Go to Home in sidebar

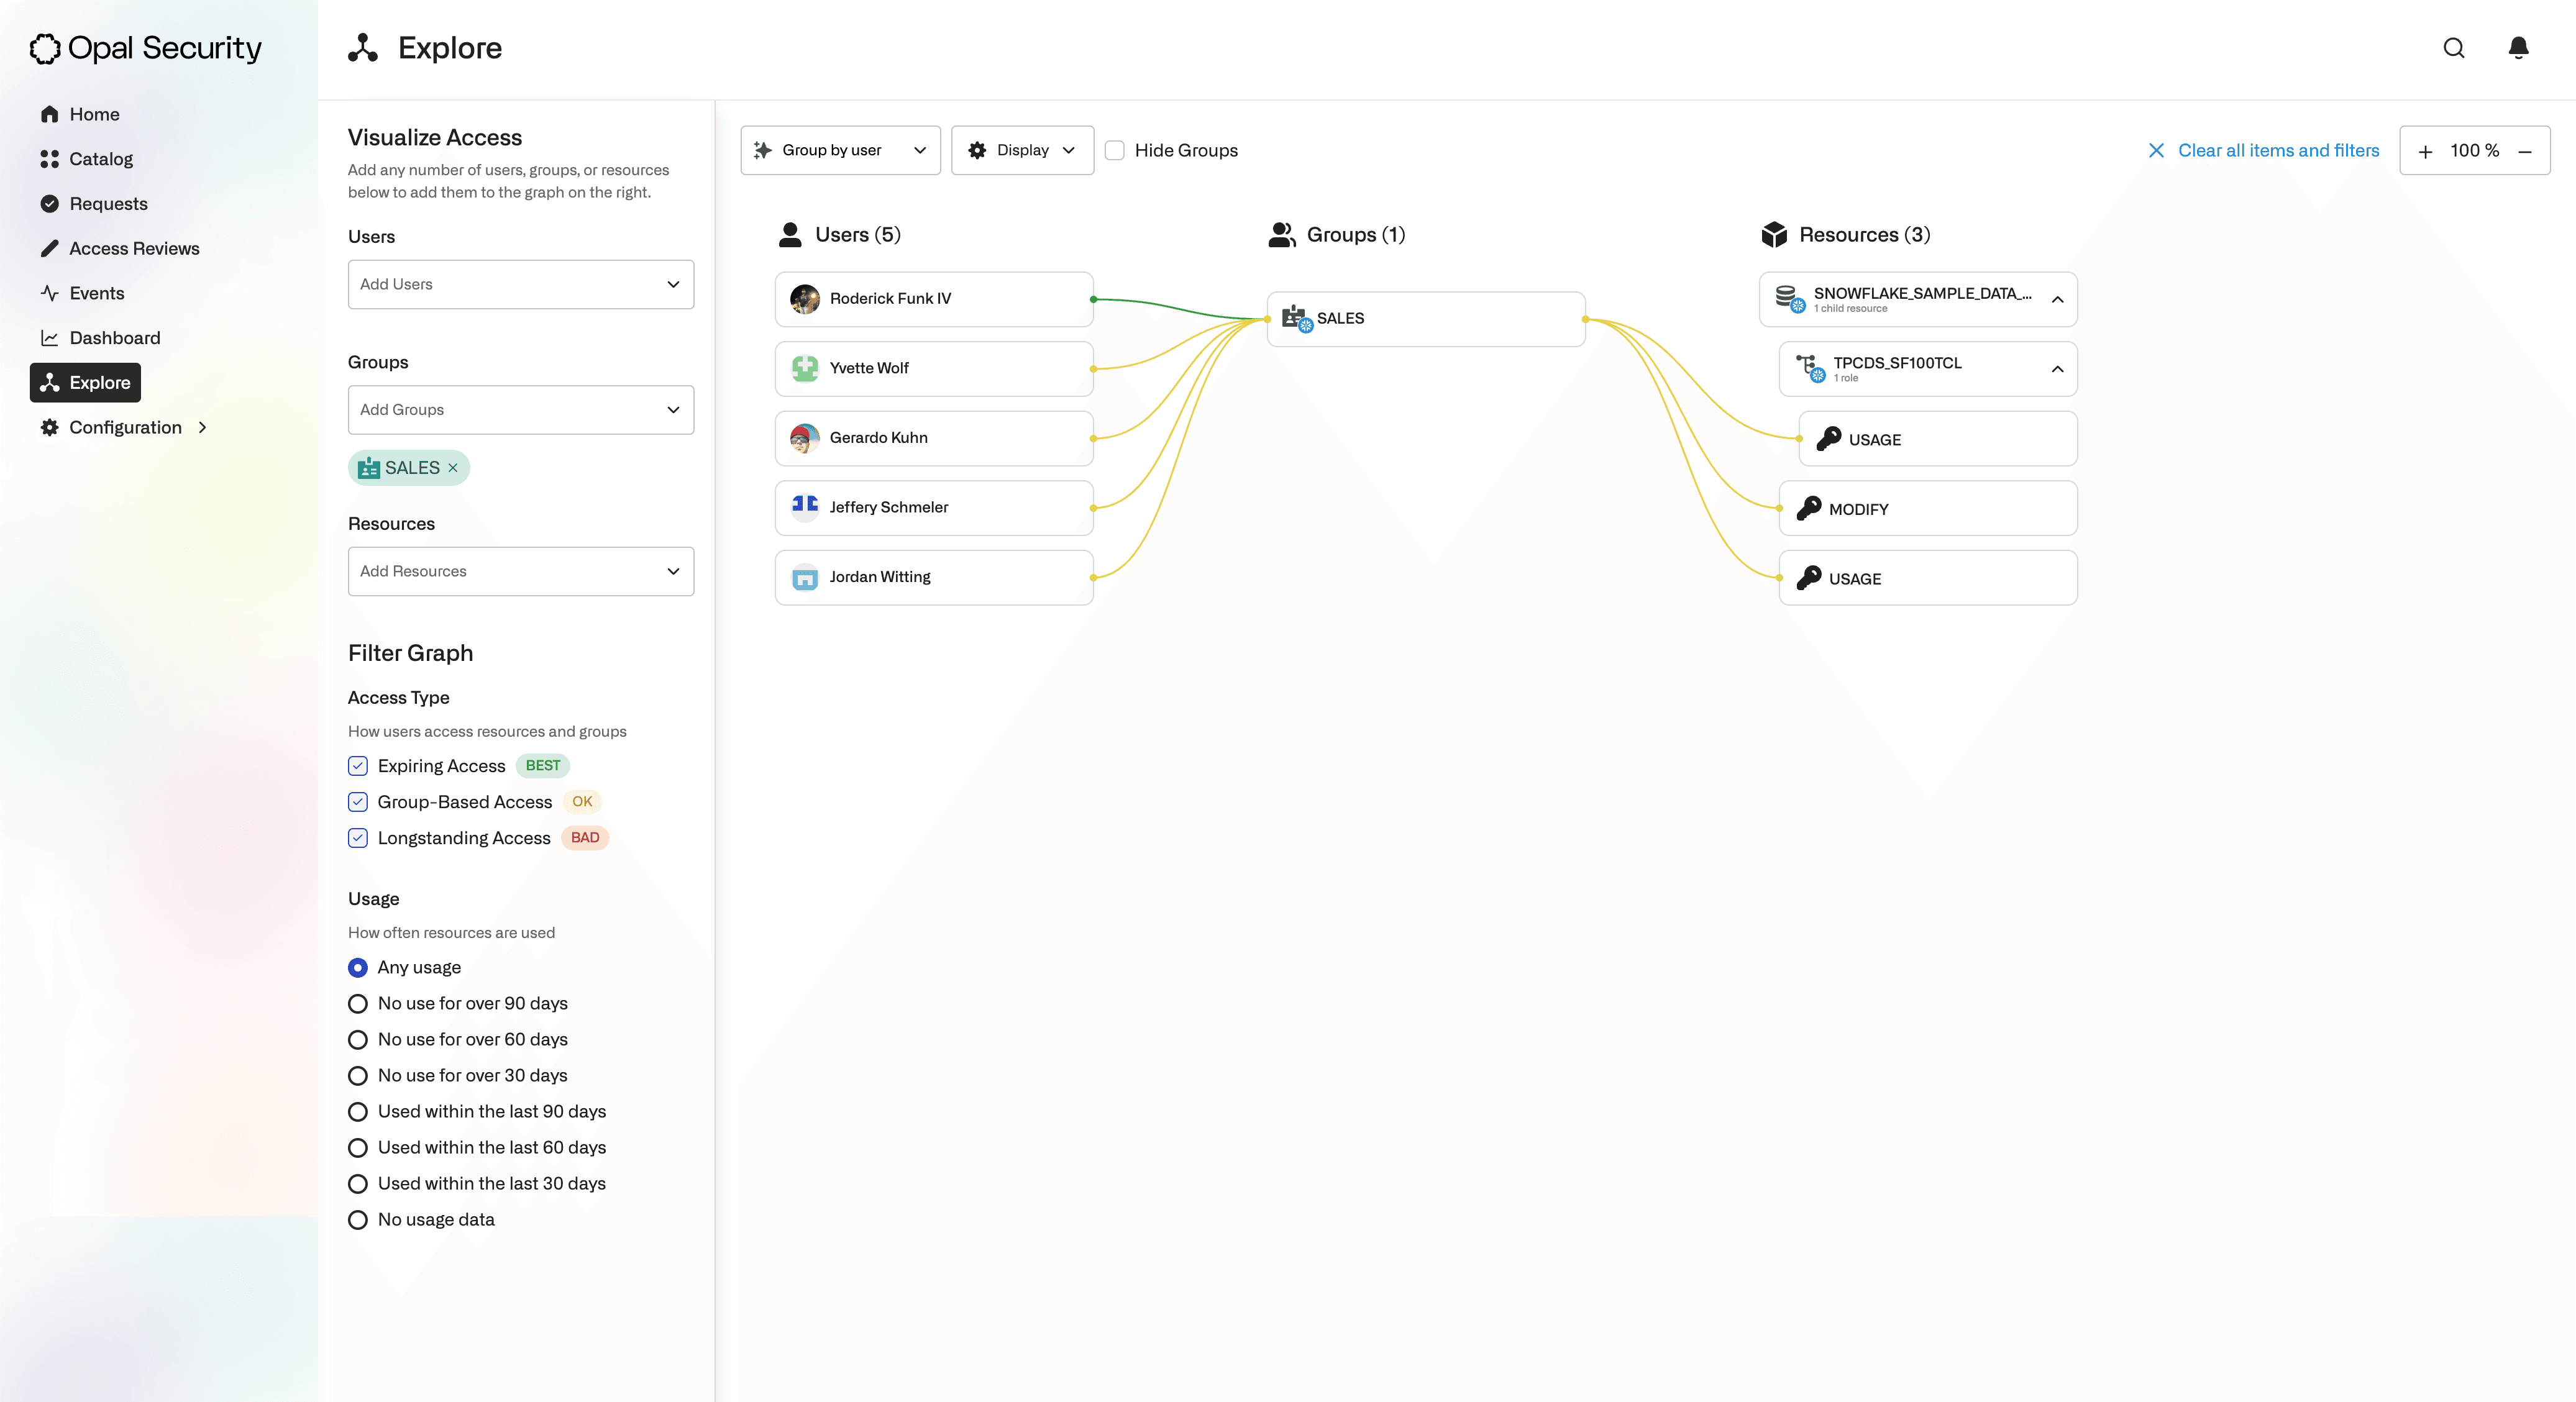pos(80,115)
